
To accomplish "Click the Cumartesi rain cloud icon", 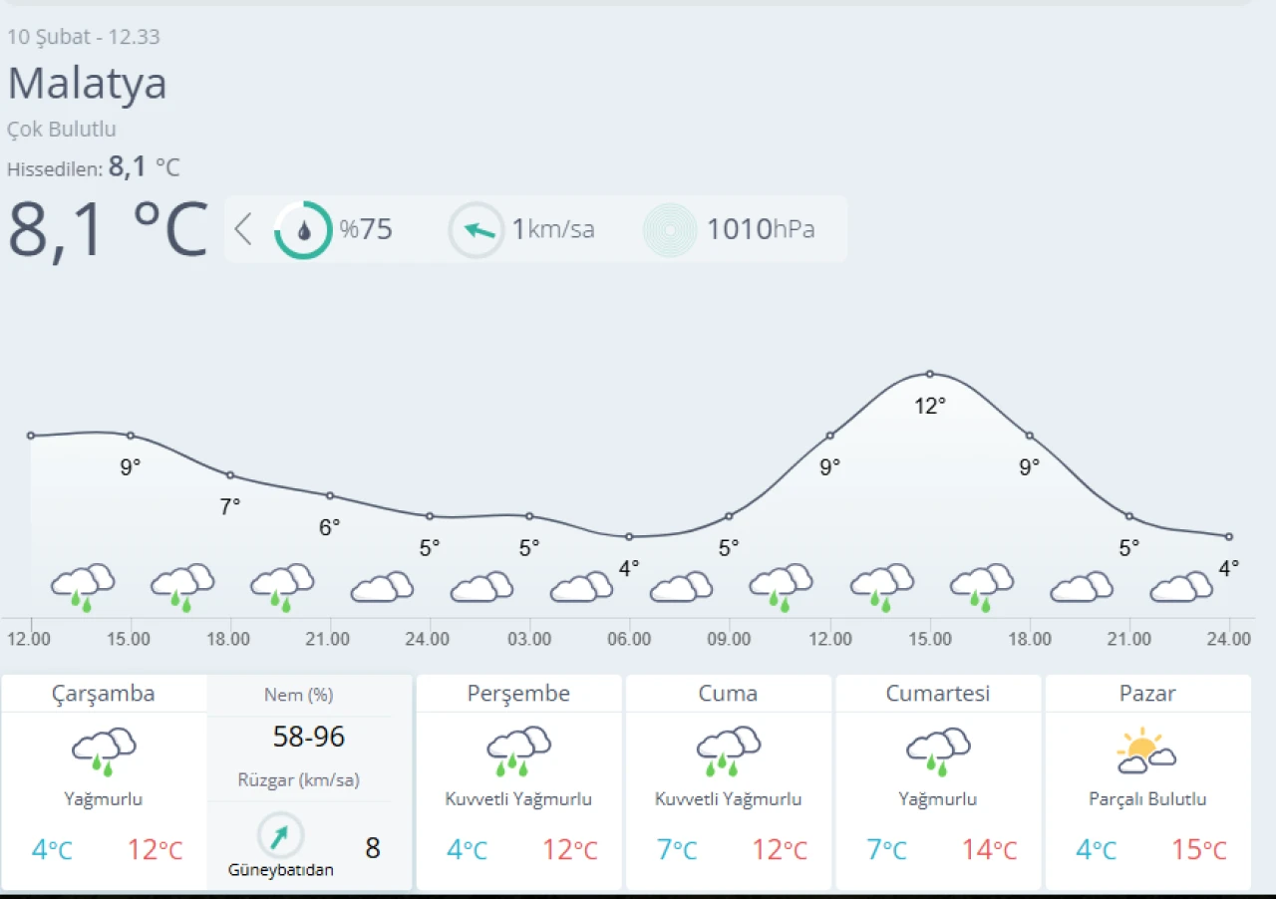I will point(938,751).
